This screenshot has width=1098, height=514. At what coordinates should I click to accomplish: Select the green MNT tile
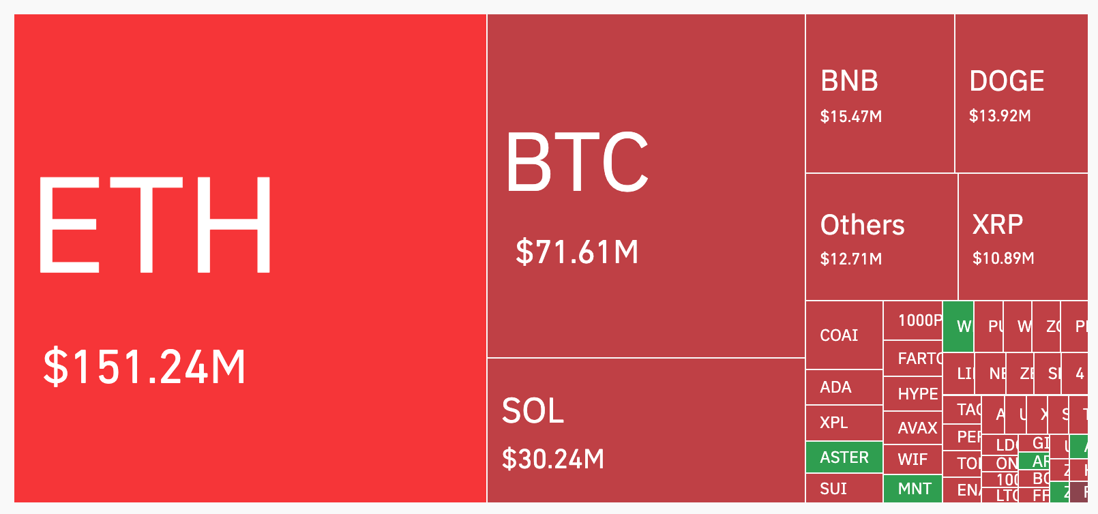coord(913,489)
